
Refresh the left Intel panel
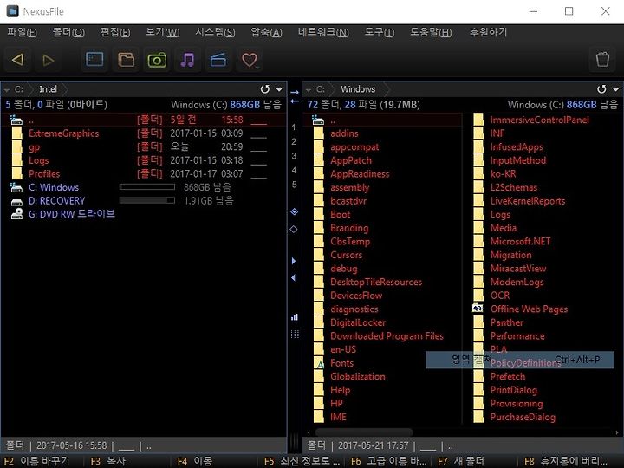point(265,89)
